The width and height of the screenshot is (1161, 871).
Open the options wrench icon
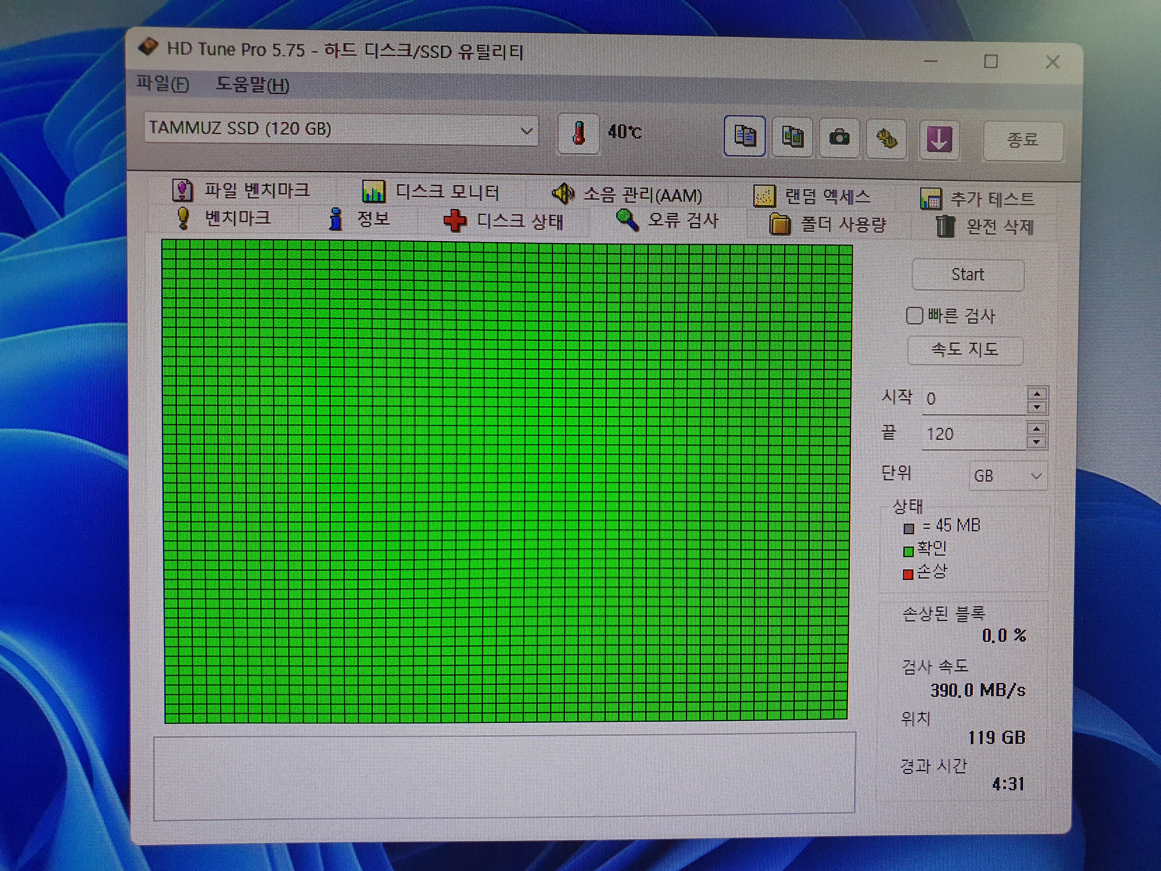887,139
